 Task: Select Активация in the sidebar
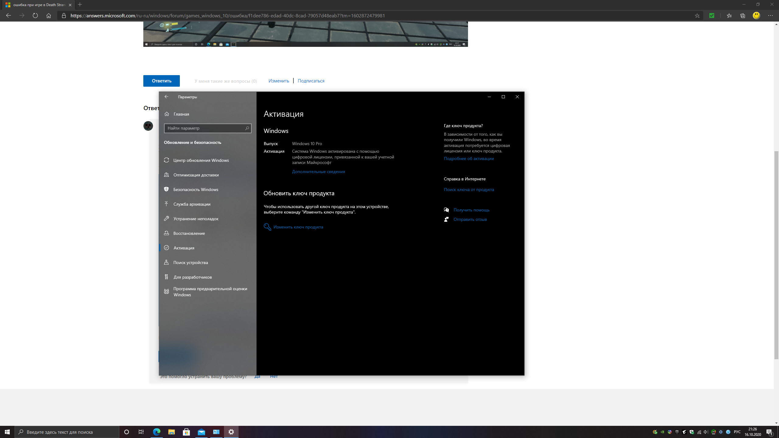pyautogui.click(x=208, y=248)
